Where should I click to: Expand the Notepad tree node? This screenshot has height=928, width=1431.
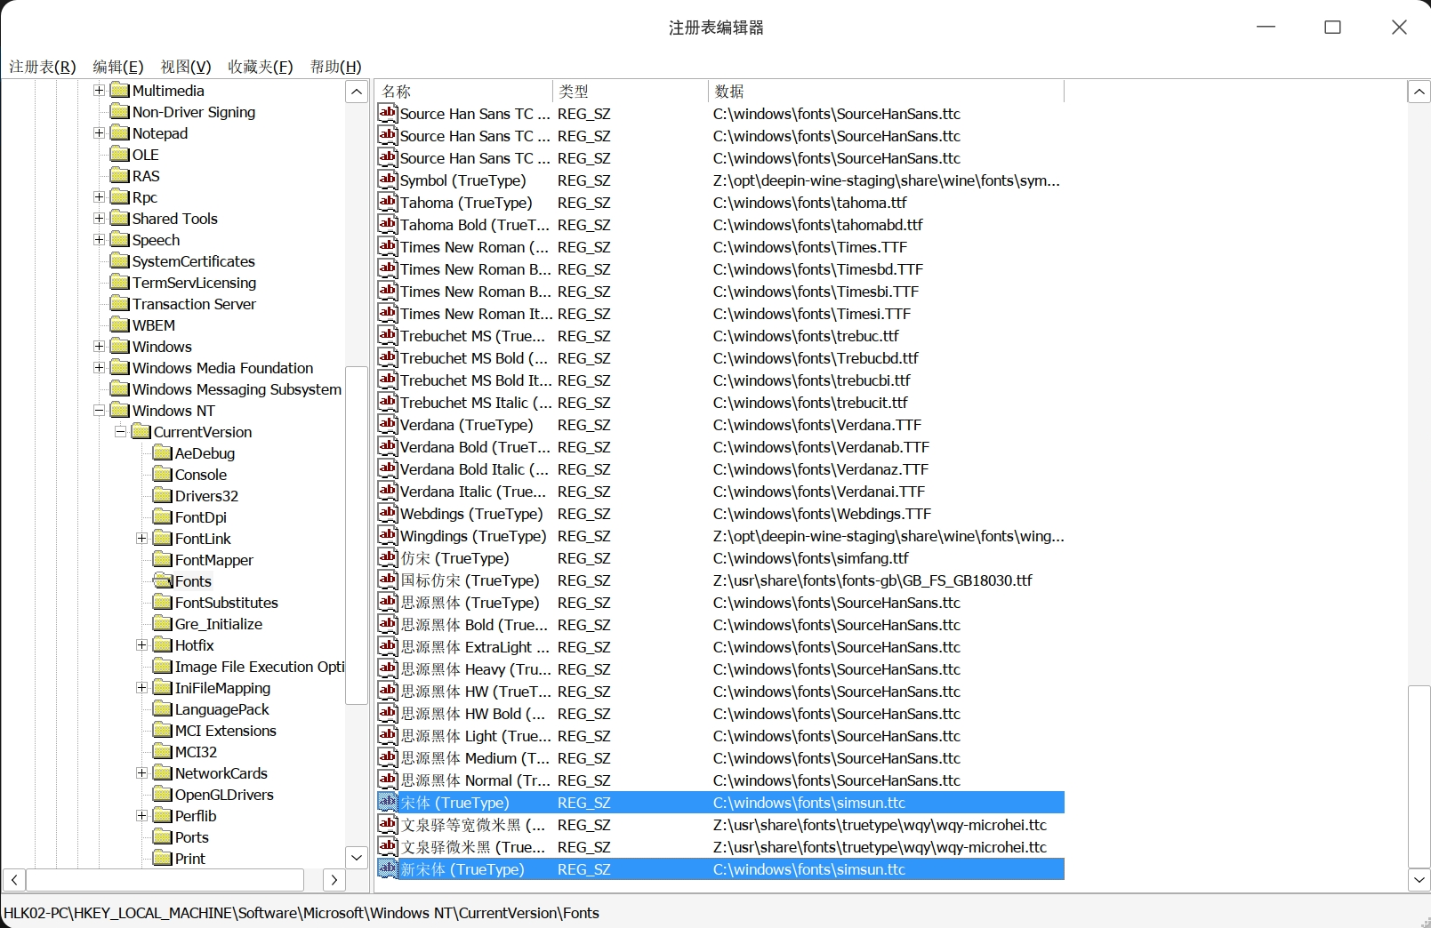point(99,132)
